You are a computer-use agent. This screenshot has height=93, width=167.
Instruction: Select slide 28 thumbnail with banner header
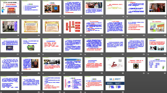pos(73,64)
